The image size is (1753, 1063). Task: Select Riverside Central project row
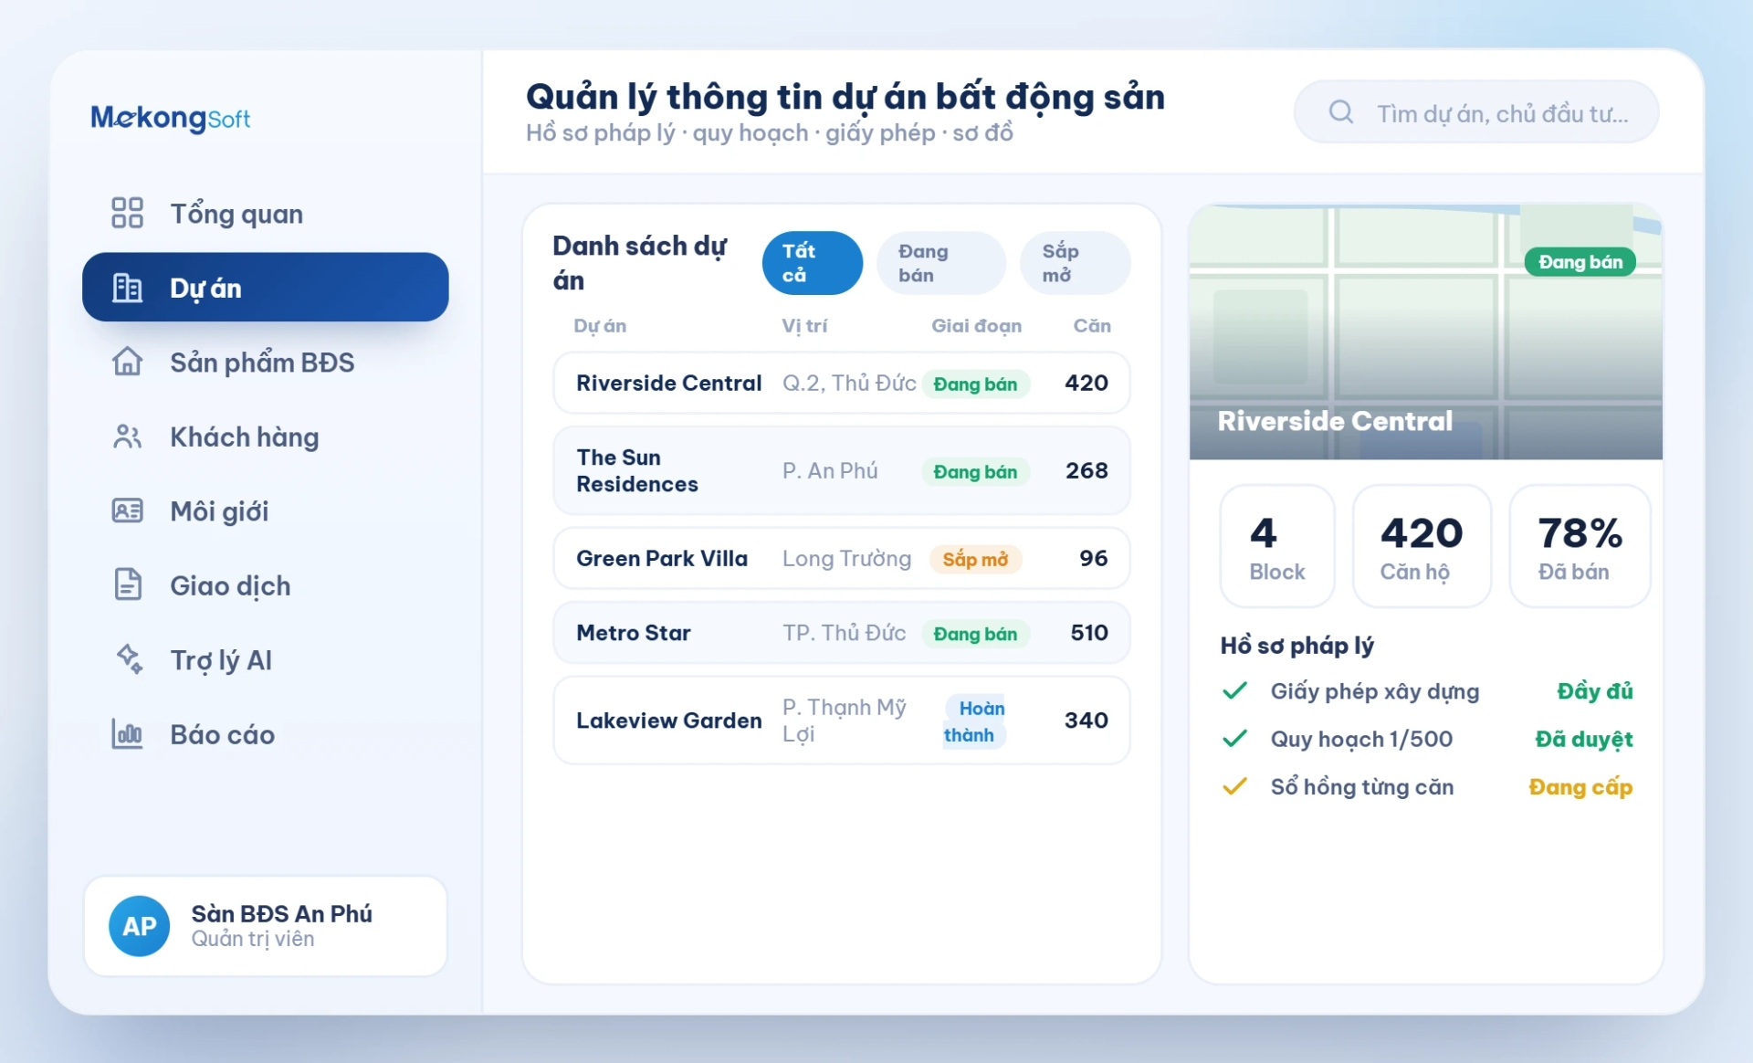click(841, 383)
